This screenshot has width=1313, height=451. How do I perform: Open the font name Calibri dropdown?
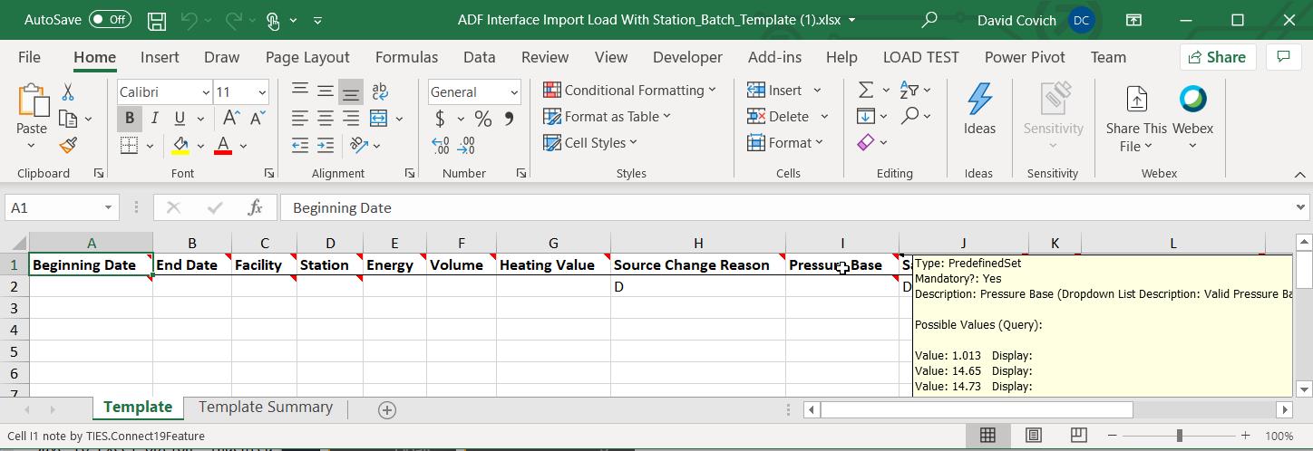click(205, 92)
